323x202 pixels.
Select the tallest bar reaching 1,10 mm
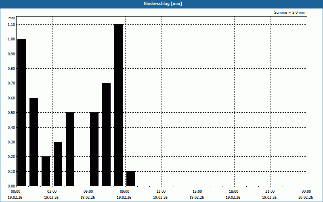tap(118, 105)
